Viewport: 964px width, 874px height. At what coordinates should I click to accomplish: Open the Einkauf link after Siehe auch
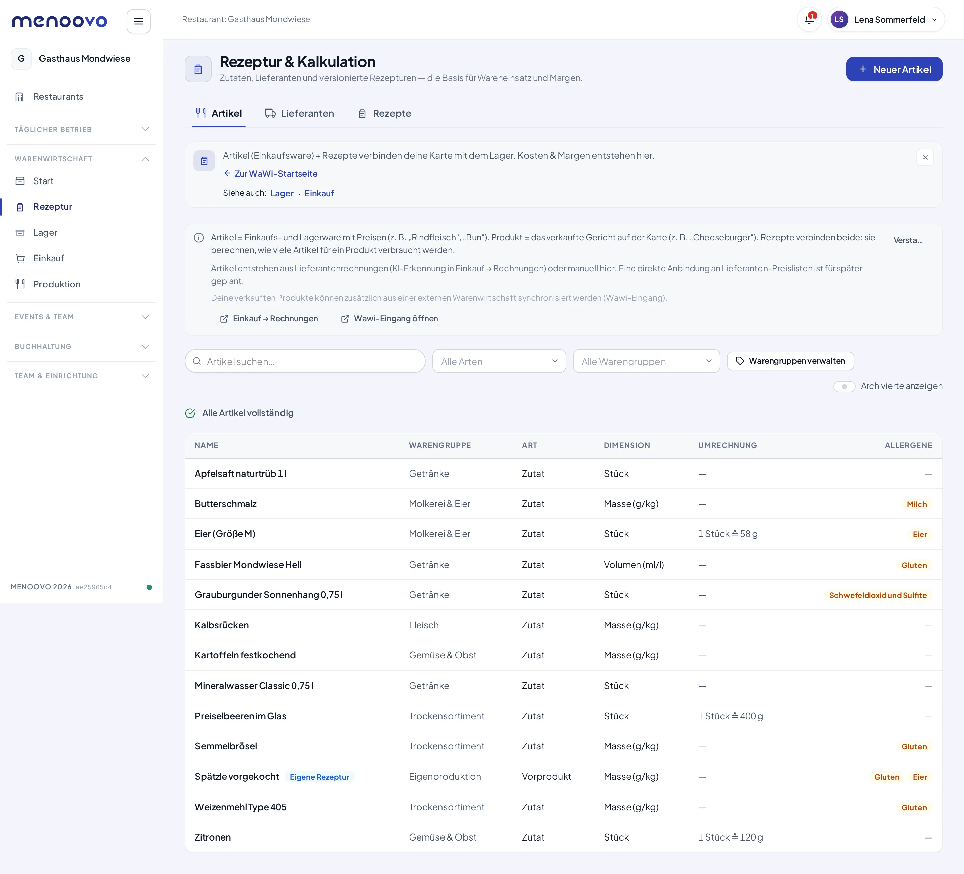pyautogui.click(x=319, y=193)
